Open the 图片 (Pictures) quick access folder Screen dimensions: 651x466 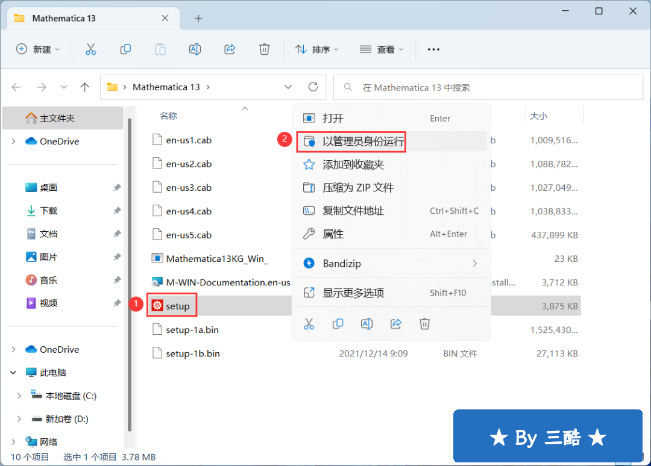(x=49, y=257)
